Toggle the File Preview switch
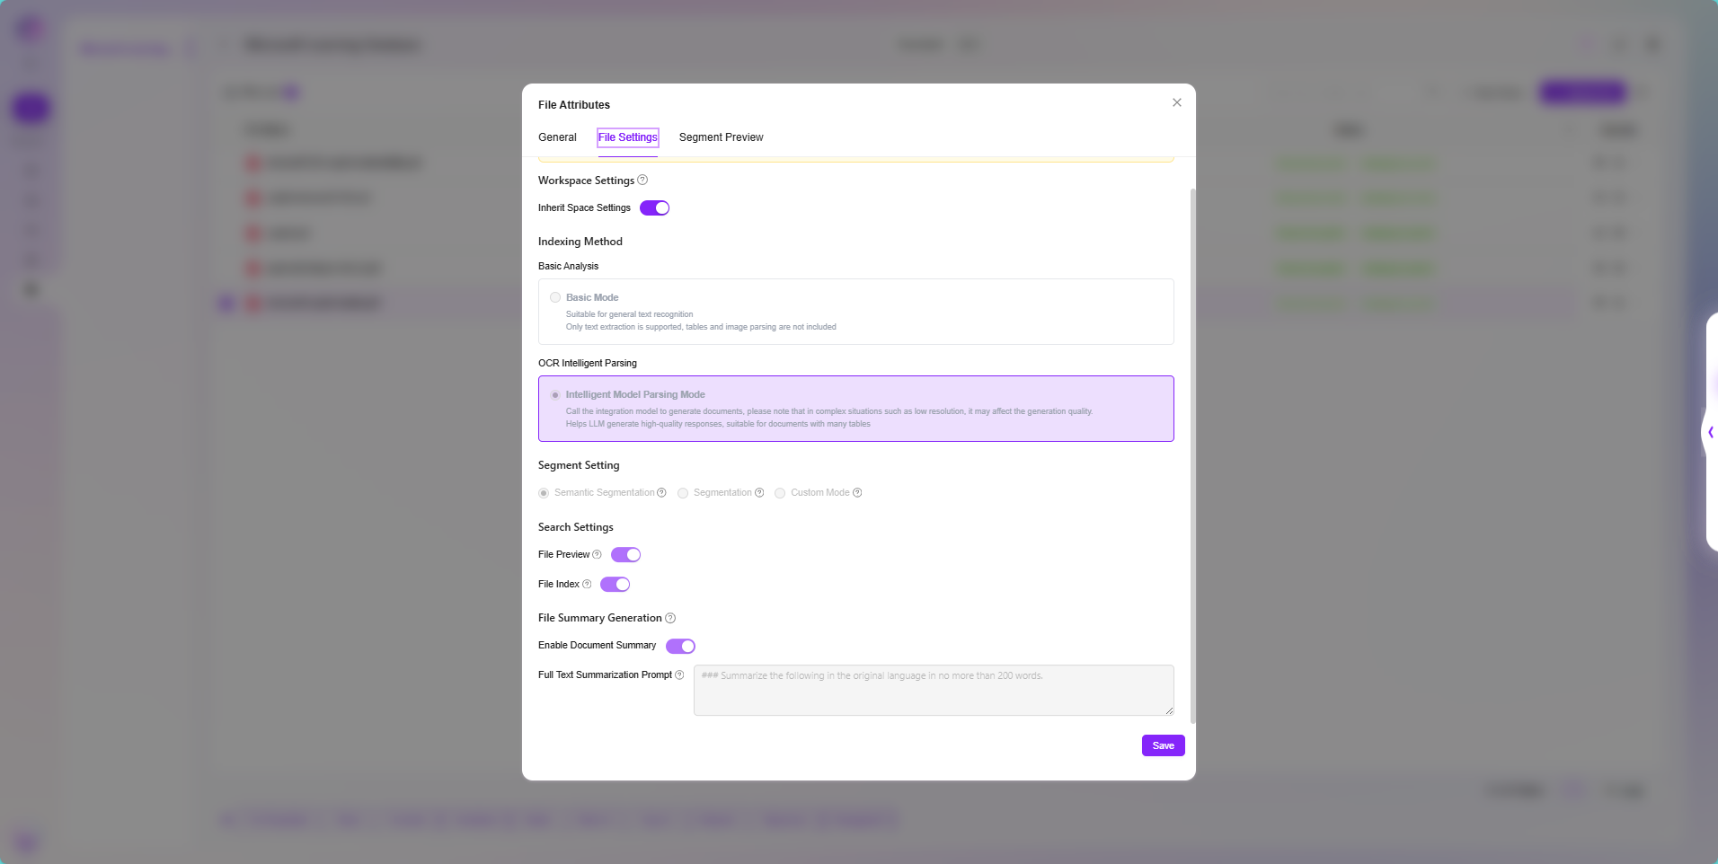Viewport: 1718px width, 864px height. [625, 555]
